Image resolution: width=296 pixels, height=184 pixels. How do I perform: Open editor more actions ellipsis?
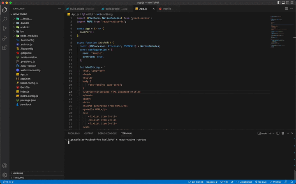[291, 9]
